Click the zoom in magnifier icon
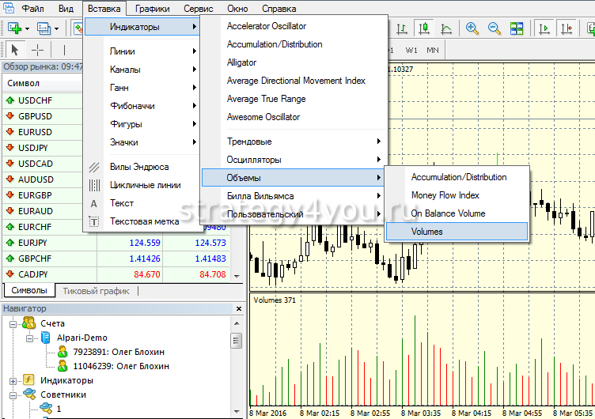The width and height of the screenshot is (595, 419). 472,28
